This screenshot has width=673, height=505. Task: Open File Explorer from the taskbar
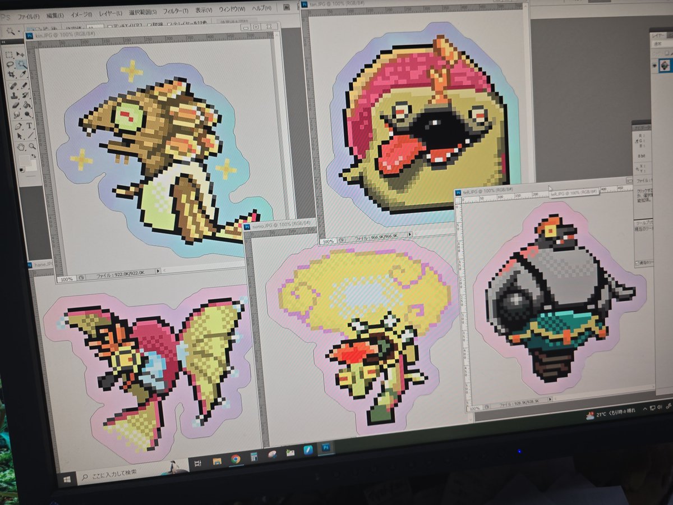coord(217,461)
